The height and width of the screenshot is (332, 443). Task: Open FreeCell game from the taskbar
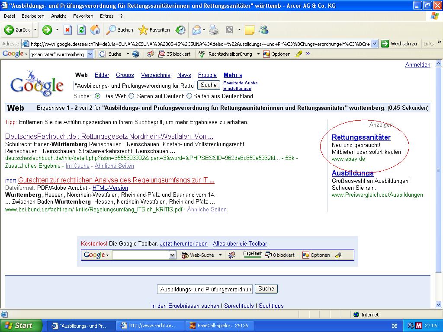coord(218,326)
